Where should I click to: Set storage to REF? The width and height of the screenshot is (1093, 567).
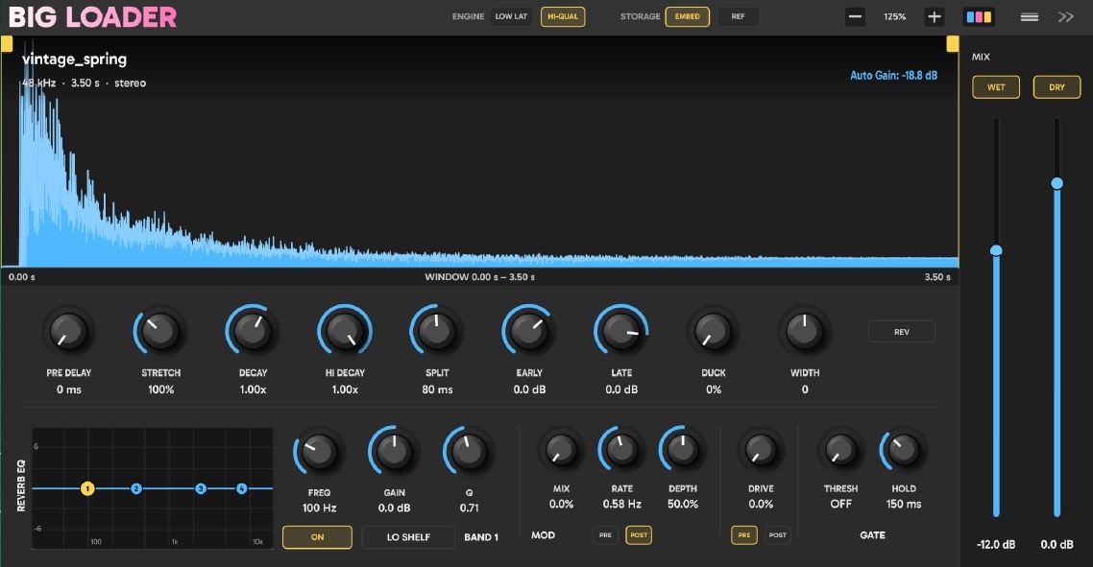click(x=738, y=16)
